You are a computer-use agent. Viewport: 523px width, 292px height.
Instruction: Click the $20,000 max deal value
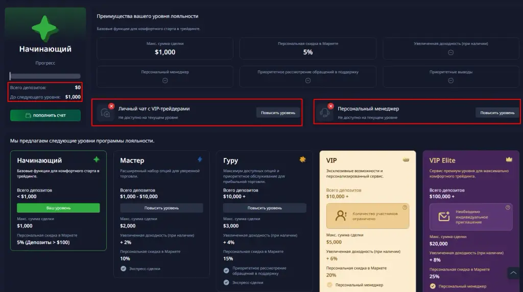(x=438, y=244)
